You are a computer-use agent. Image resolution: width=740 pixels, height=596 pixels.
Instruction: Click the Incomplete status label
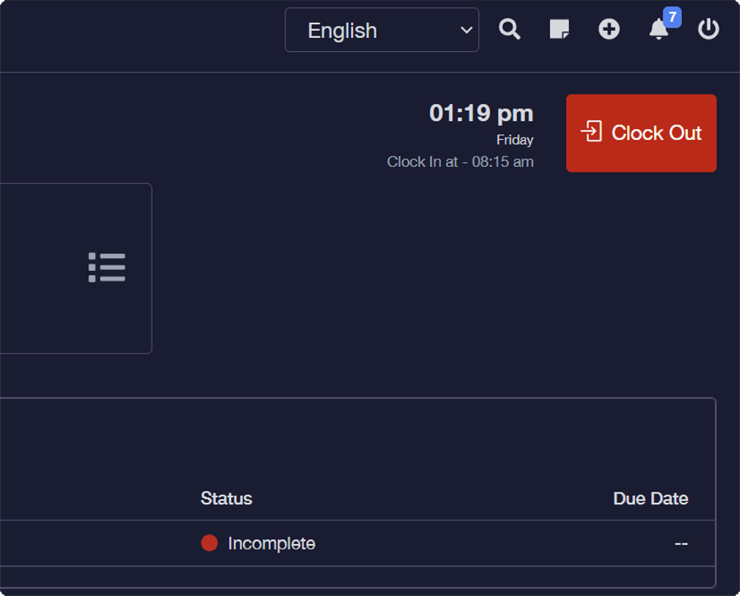[271, 543]
